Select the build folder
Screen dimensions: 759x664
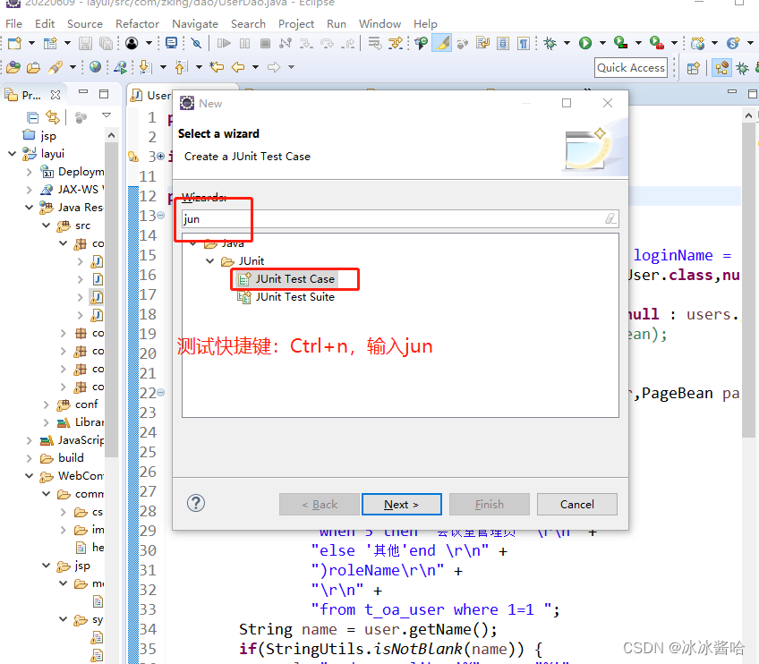click(71, 458)
